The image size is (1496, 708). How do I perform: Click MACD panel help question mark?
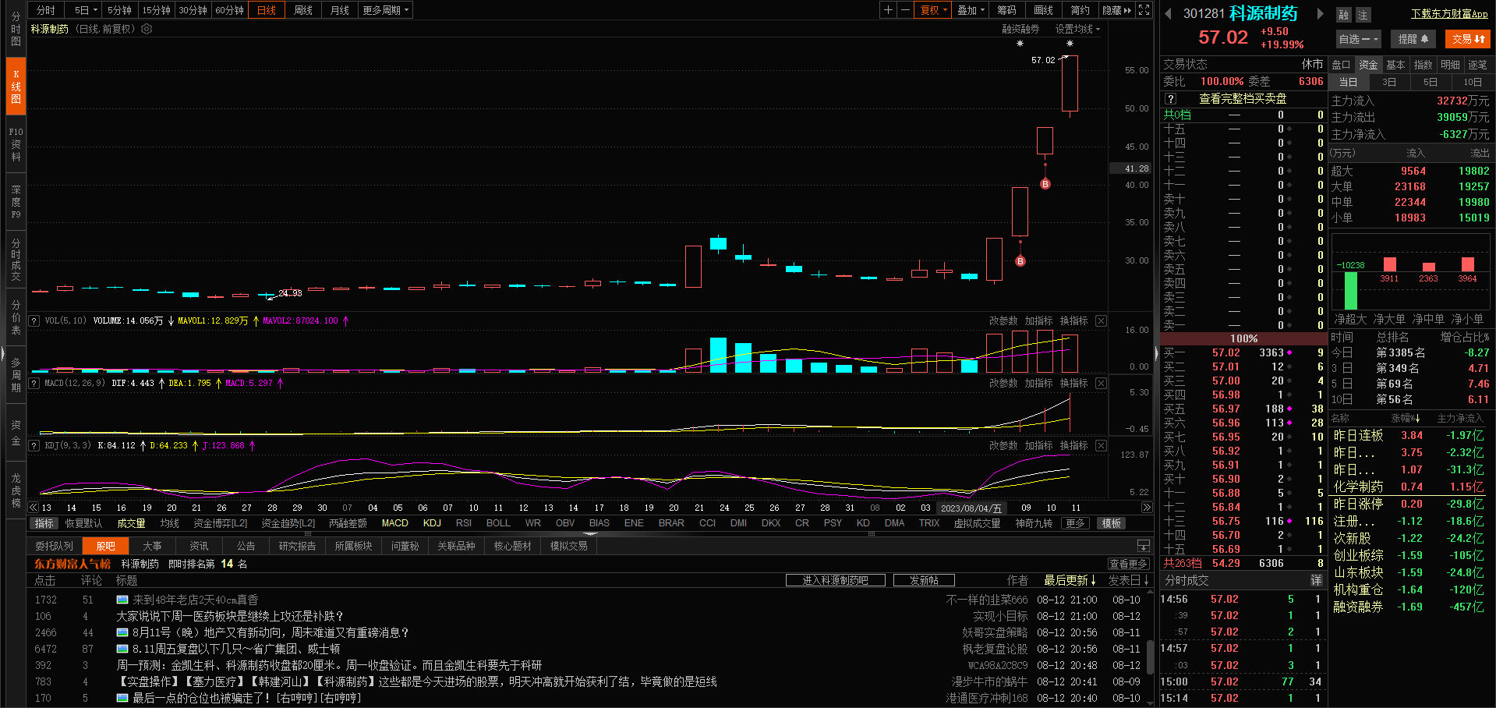[34, 383]
